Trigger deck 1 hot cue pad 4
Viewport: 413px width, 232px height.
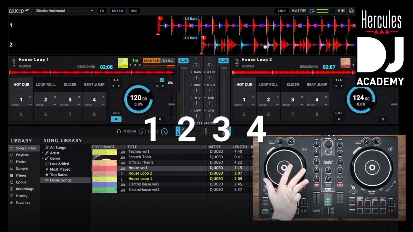tap(94, 100)
